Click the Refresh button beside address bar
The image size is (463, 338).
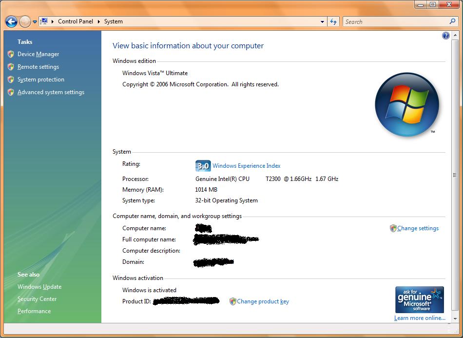[x=333, y=21]
